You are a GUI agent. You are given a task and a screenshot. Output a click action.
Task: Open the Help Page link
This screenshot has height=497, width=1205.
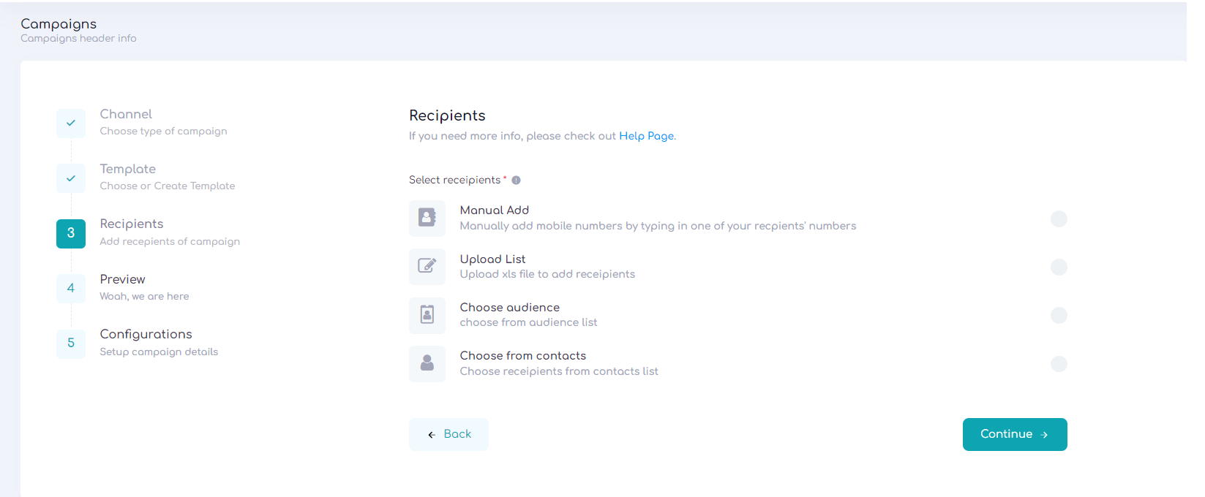coord(646,136)
